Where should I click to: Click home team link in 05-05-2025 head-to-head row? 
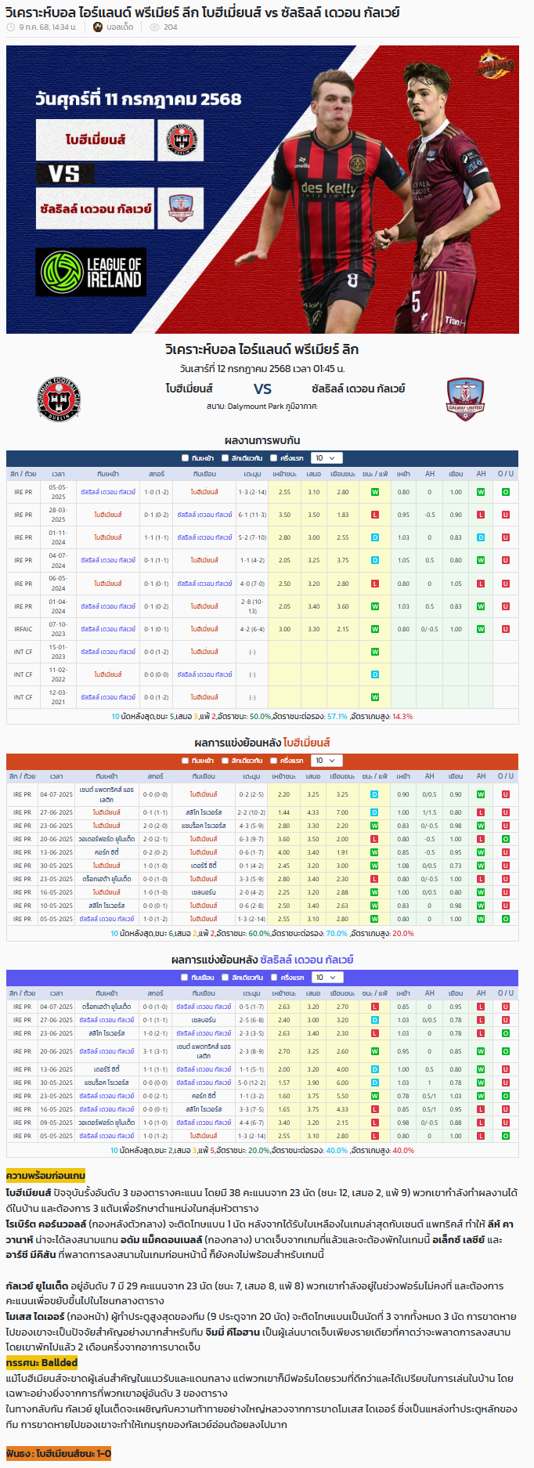click(108, 492)
